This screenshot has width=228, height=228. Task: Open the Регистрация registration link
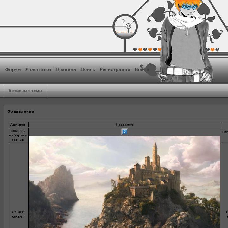click(115, 69)
